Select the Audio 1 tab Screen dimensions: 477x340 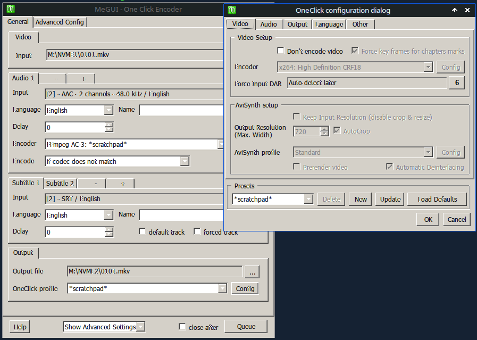click(x=23, y=78)
